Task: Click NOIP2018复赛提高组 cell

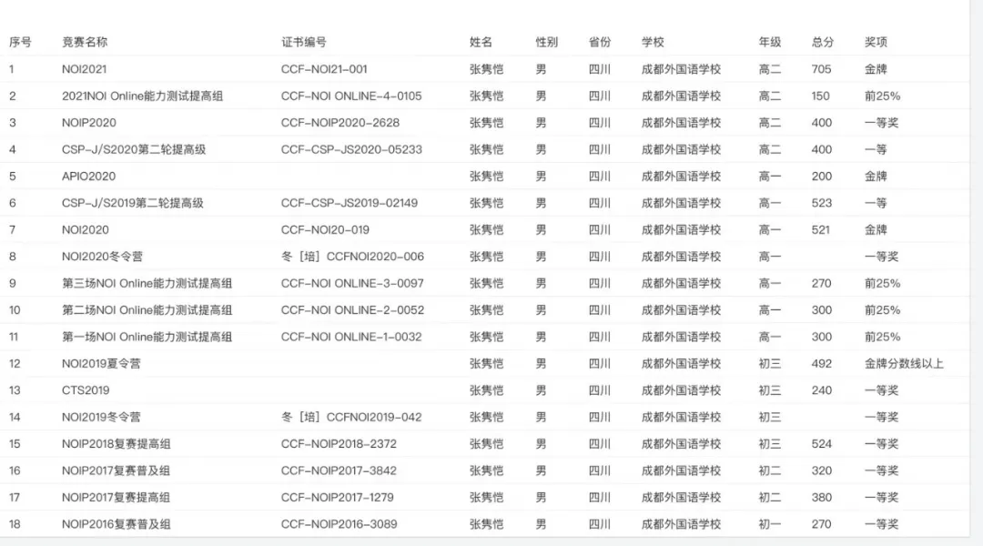Action: click(116, 444)
